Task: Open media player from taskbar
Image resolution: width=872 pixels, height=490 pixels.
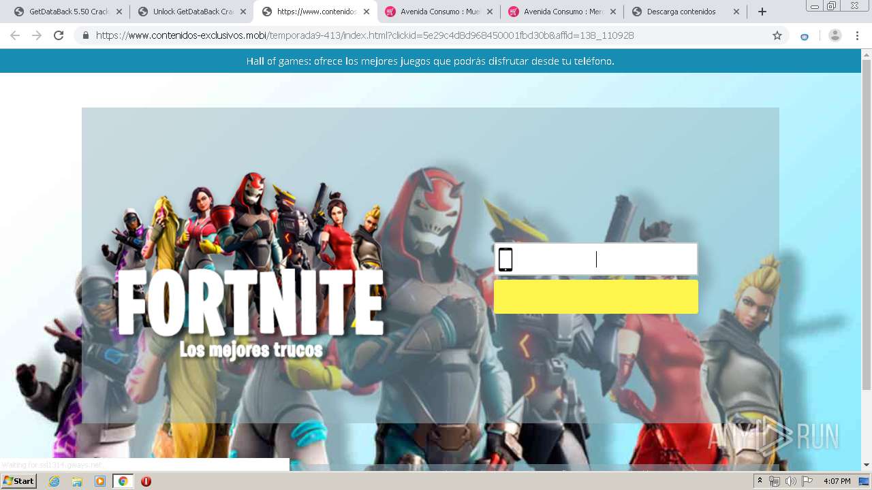Action: (100, 481)
